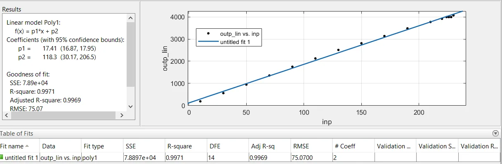This screenshot has width=502, height=164.
Task: Click the Results panel title
Action: 12,9
